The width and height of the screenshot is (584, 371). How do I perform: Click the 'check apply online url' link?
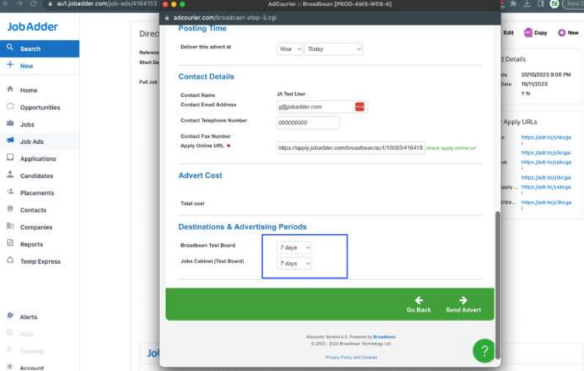coord(451,149)
